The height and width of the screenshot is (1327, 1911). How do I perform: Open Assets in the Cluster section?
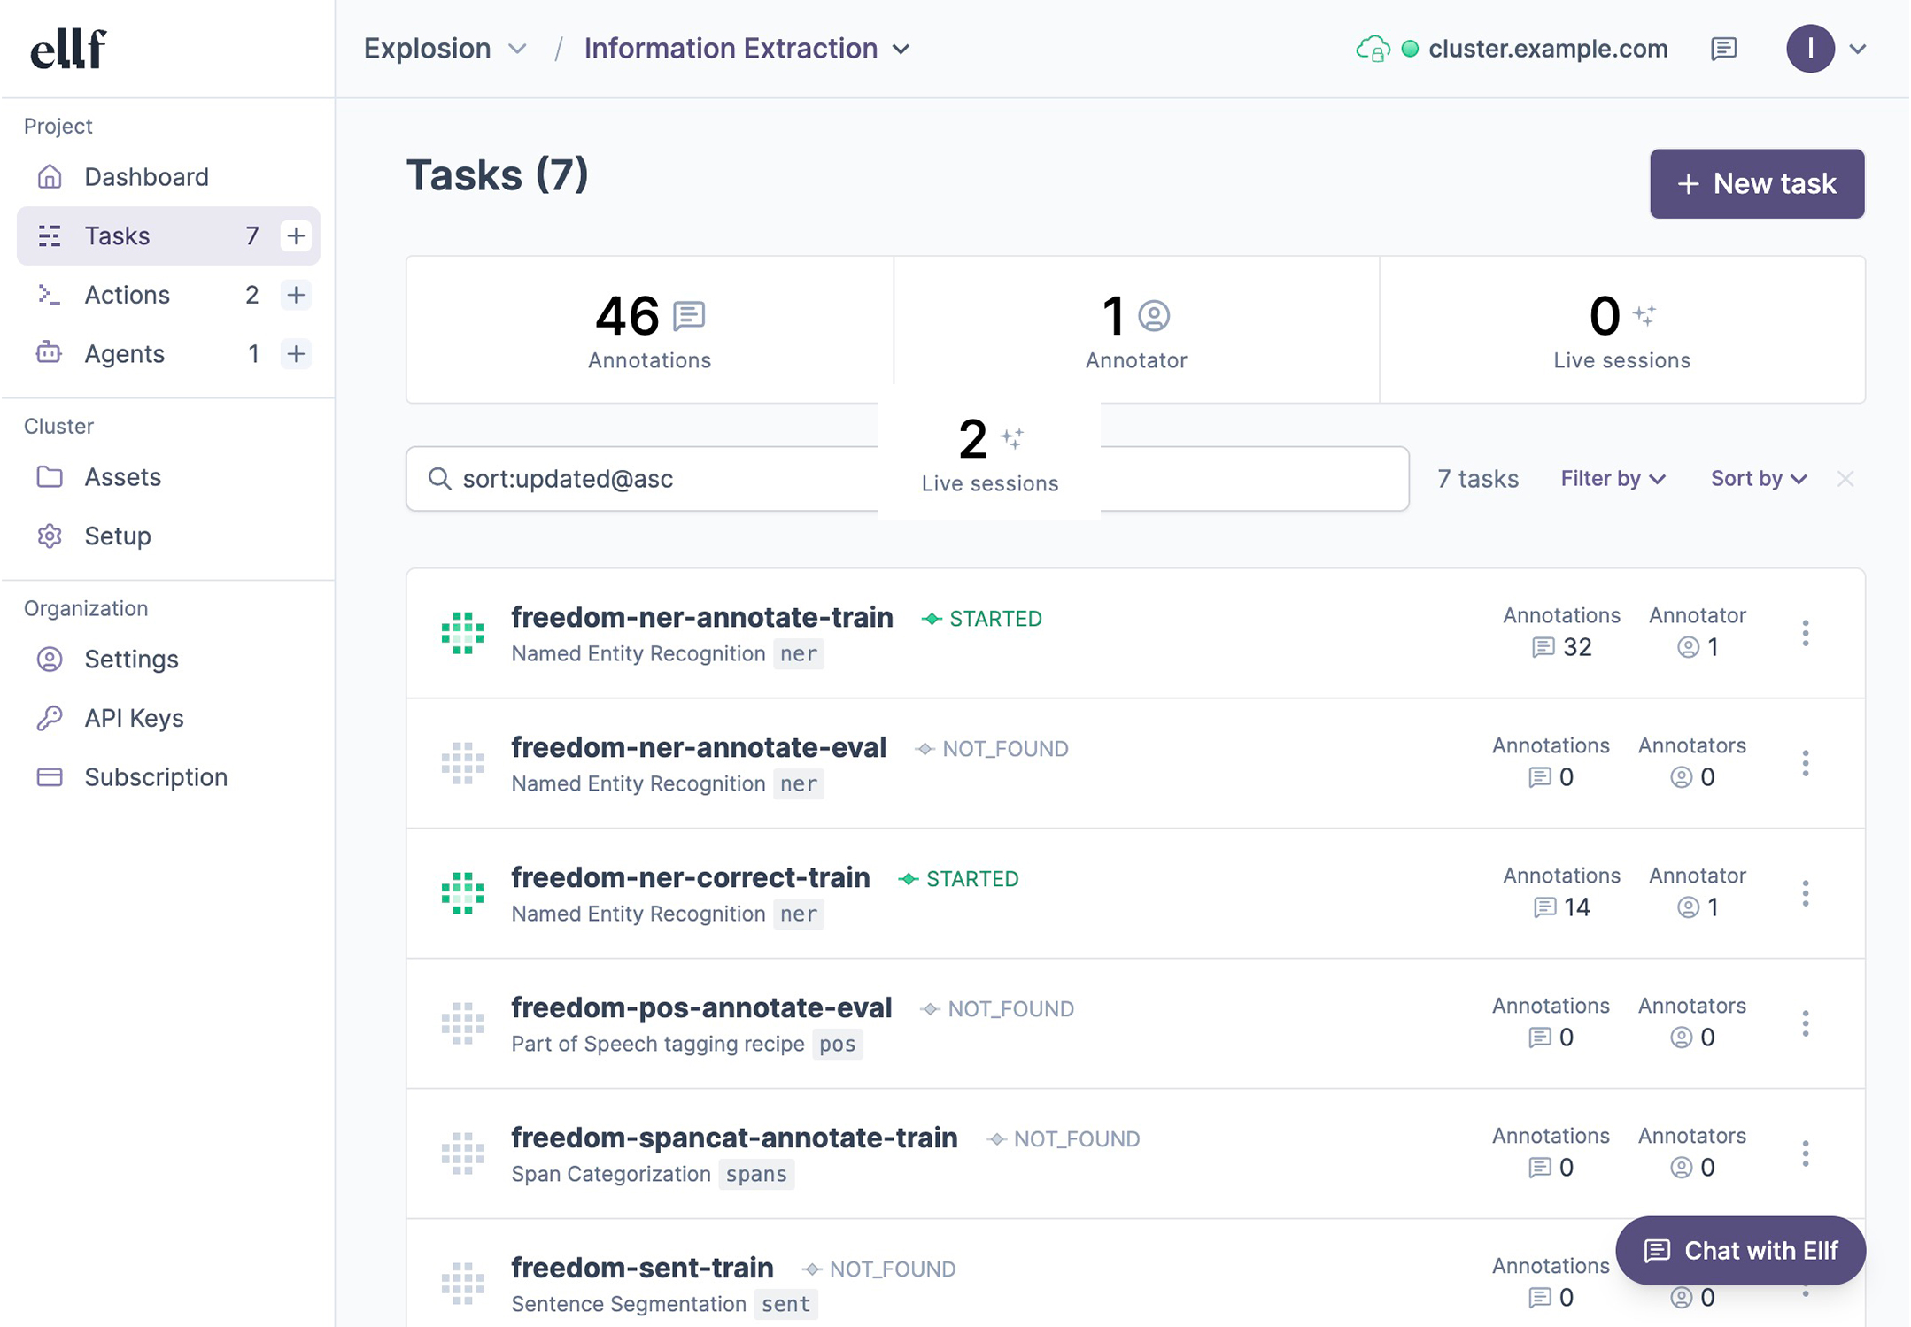(x=122, y=477)
